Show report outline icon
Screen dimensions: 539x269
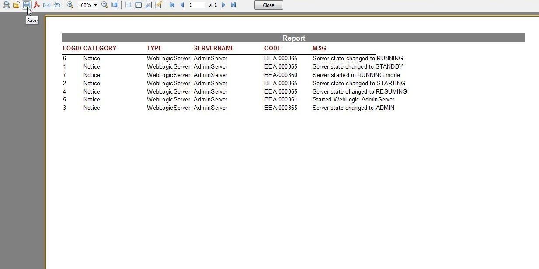[x=128, y=5]
